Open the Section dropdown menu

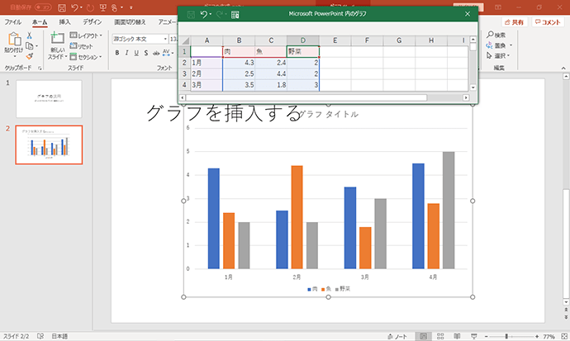[x=86, y=57]
